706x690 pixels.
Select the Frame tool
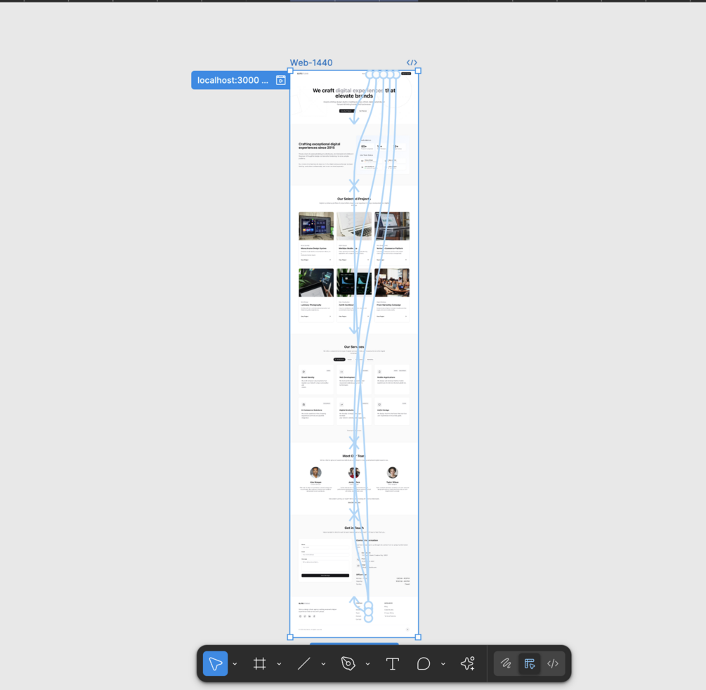click(x=259, y=663)
